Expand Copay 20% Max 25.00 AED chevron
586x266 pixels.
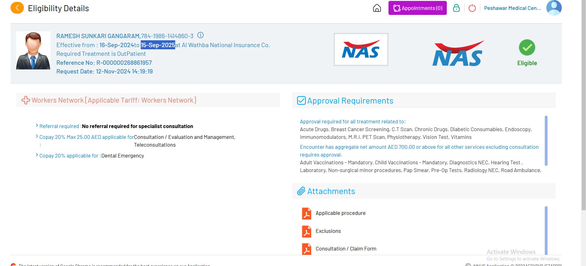[x=37, y=136]
